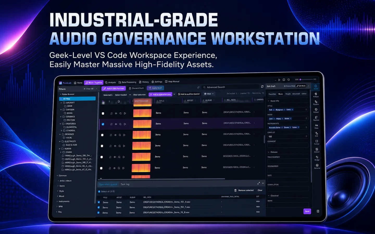Select the Detail panel icon
375x234 pixels.
316,87
